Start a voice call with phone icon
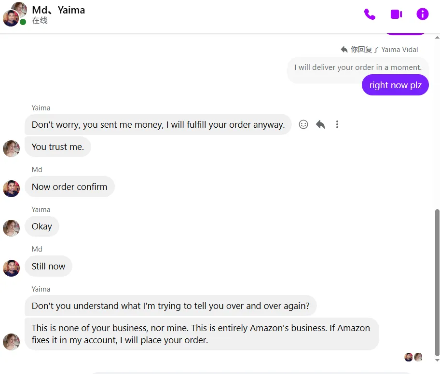Screen dimensions: 440x374 point(370,14)
